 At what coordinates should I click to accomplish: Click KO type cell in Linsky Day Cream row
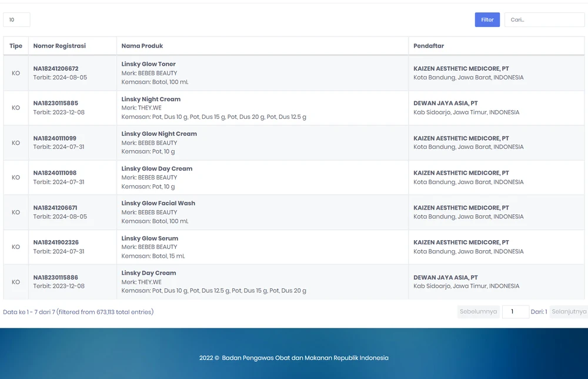[16, 282]
